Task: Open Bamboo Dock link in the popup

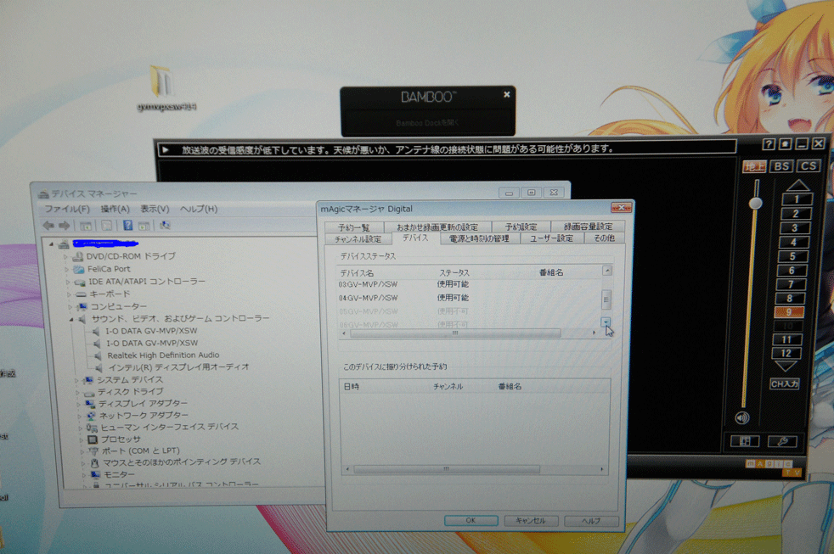Action: 427,123
